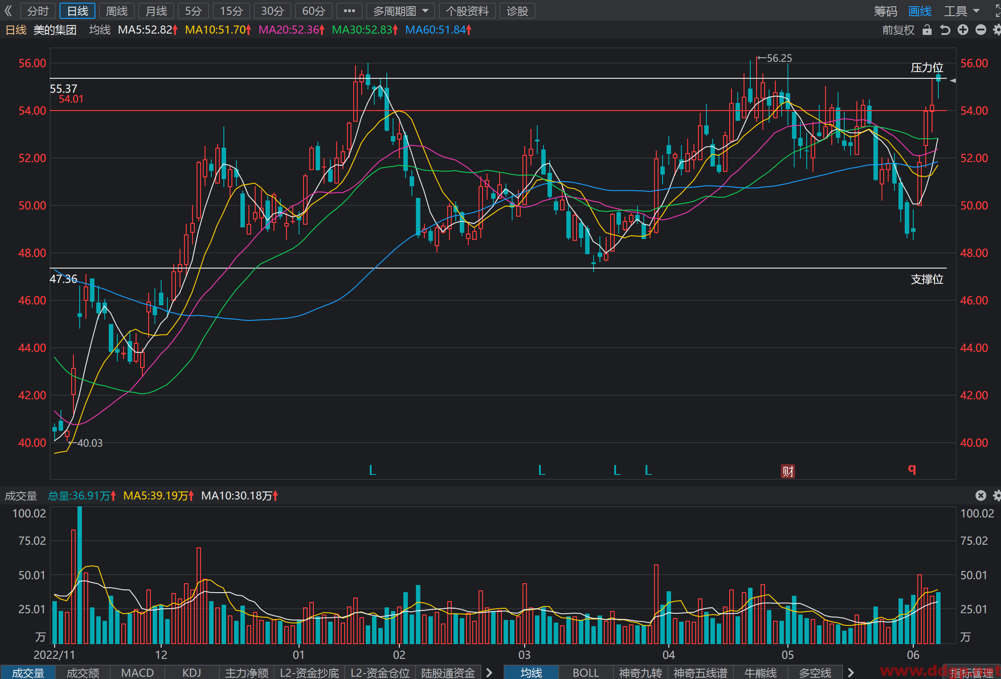Select the L2-资金仓位 indicator tab
Screen dimensions: 1001x679
pos(380,672)
